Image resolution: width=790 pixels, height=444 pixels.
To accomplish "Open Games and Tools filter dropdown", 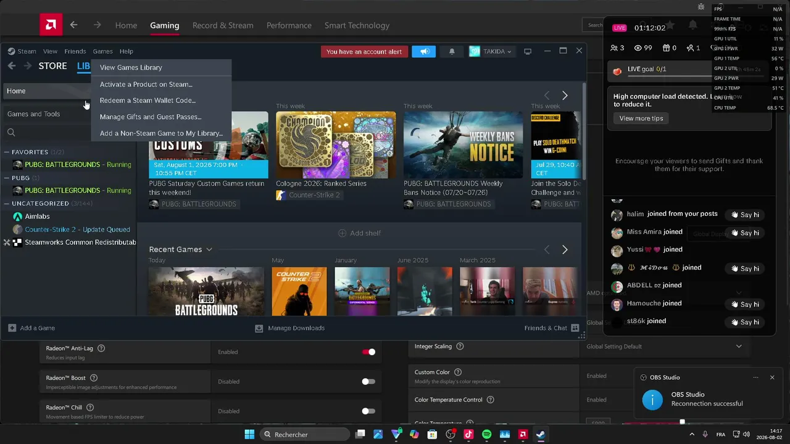I will click(x=47, y=114).
